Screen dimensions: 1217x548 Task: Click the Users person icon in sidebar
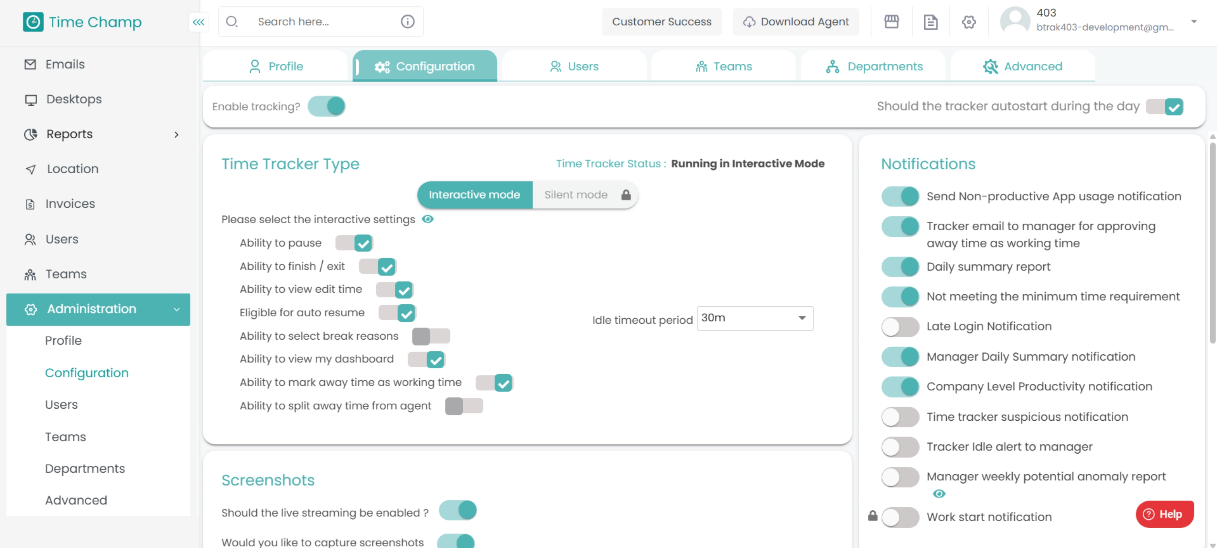pos(30,239)
